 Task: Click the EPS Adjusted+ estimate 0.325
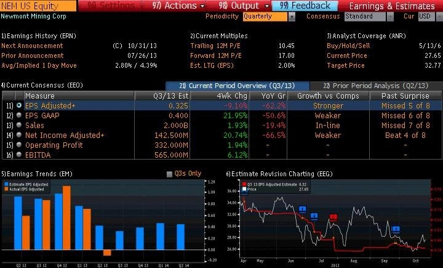178,105
